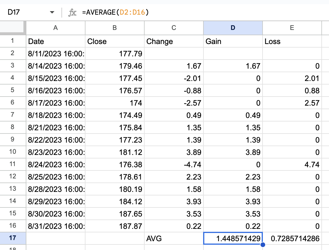Viewport: 329px width, 250px height.
Task: Click the Close header cell
Action: coord(115,41)
